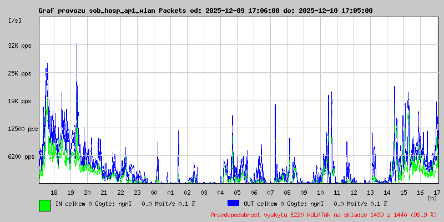Image resolution: width=444 pixels, height=222 pixels.
Task: Click hour label '23' on x-axis
Action: tap(137, 193)
